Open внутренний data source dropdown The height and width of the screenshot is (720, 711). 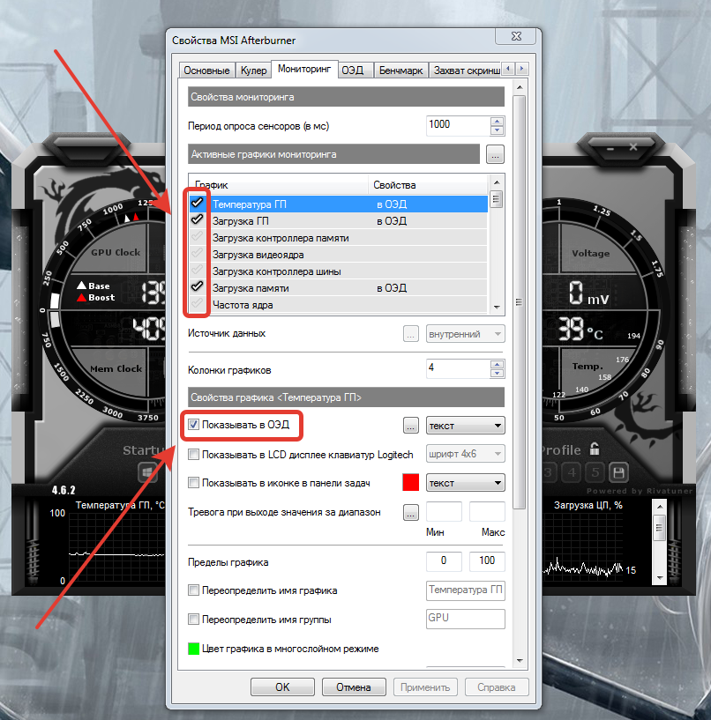coord(465,333)
